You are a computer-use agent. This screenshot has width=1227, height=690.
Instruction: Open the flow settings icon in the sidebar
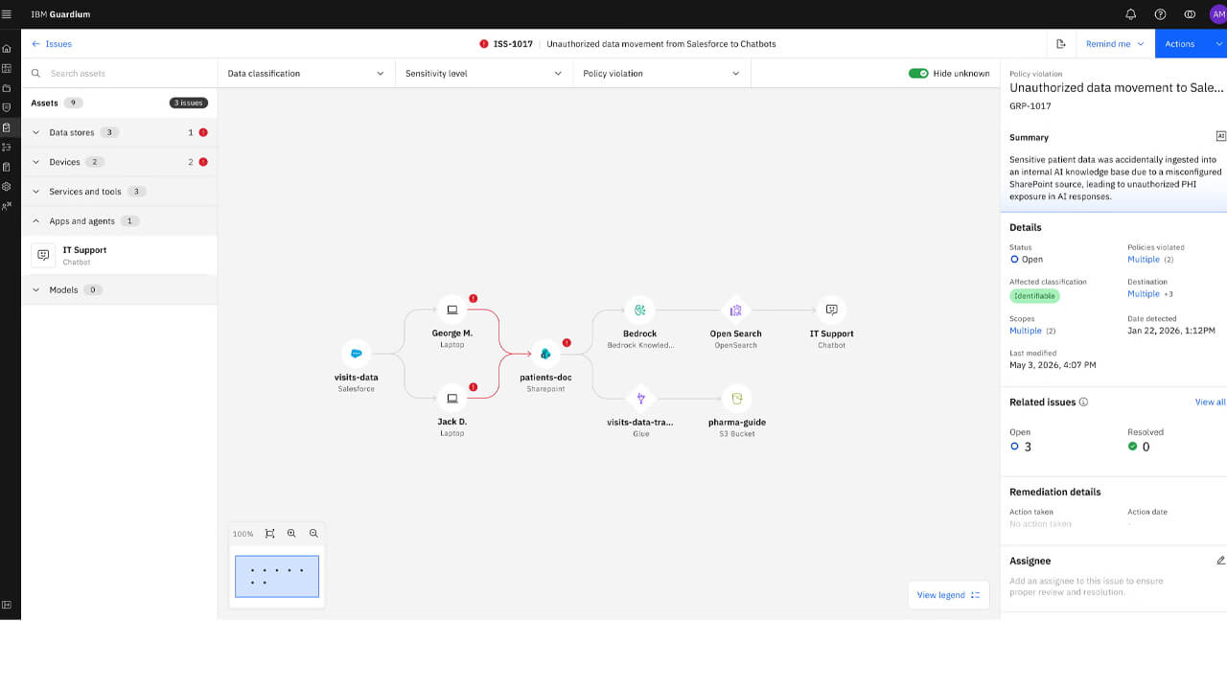click(7, 147)
